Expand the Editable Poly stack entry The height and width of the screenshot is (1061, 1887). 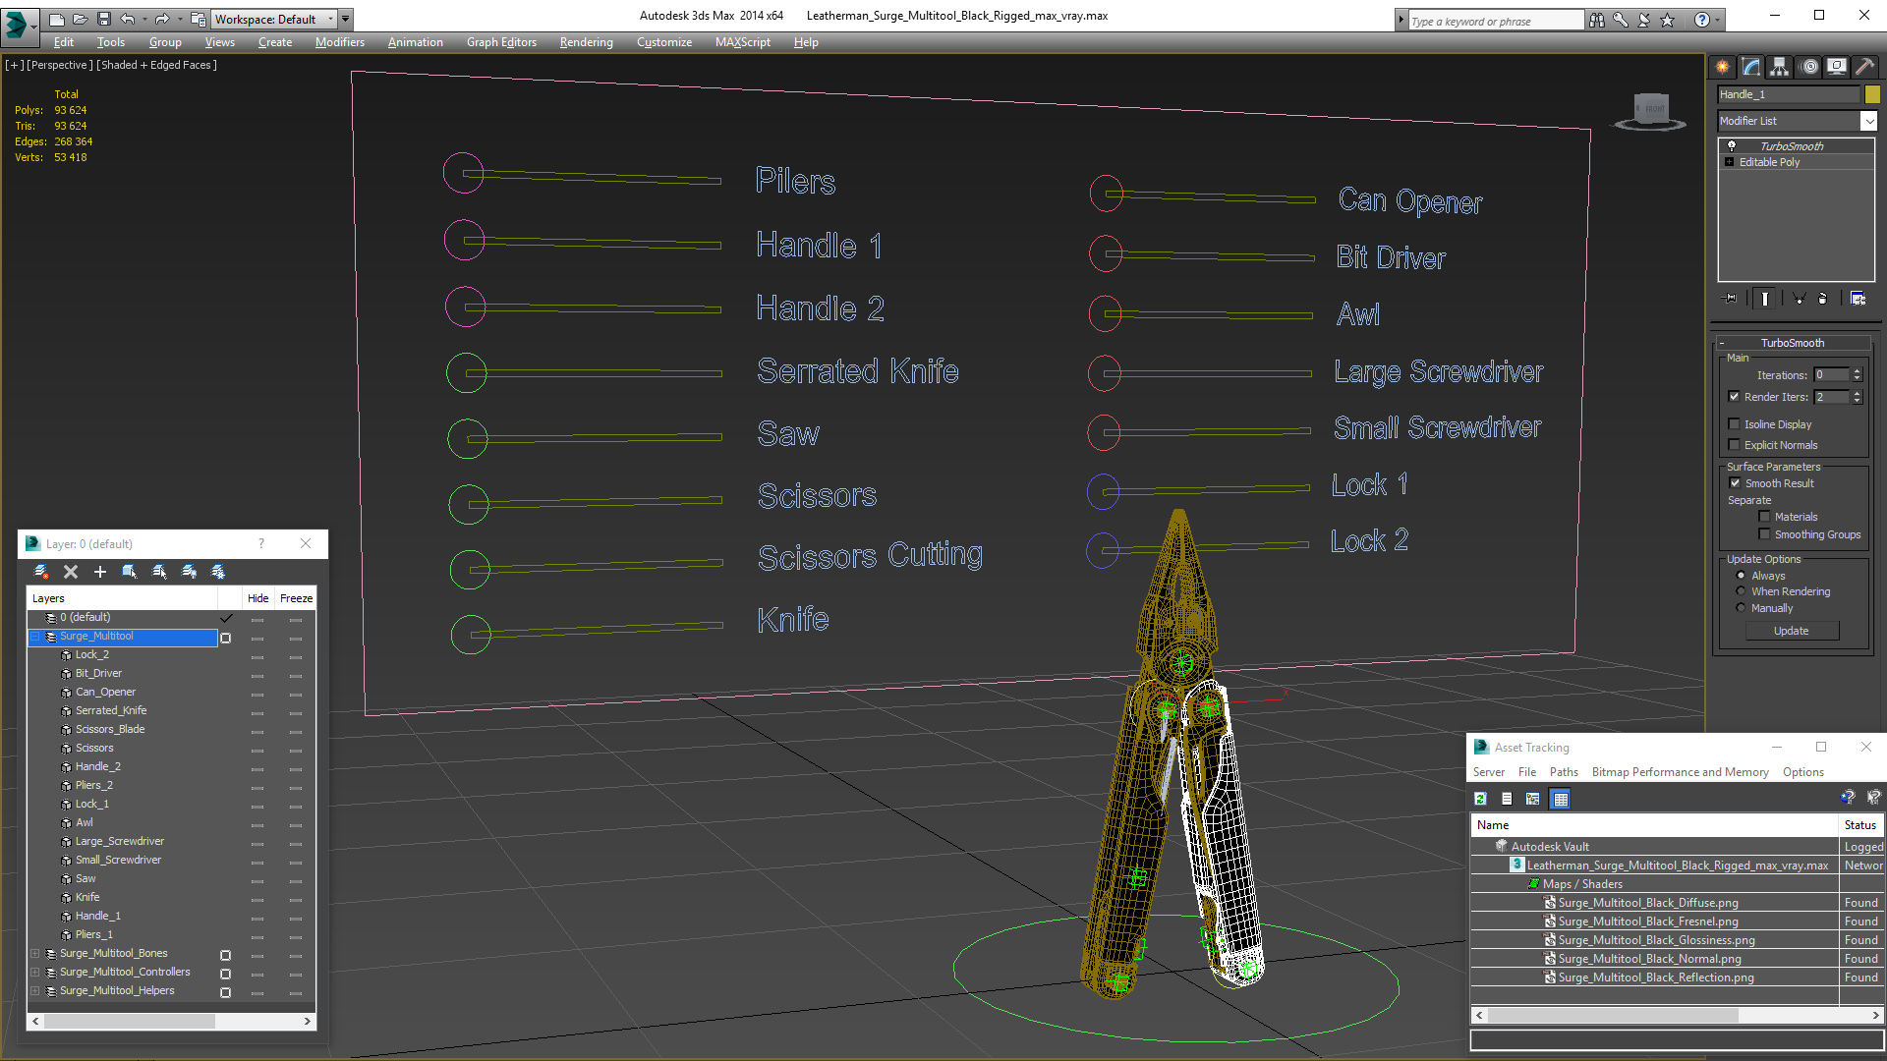(x=1730, y=162)
